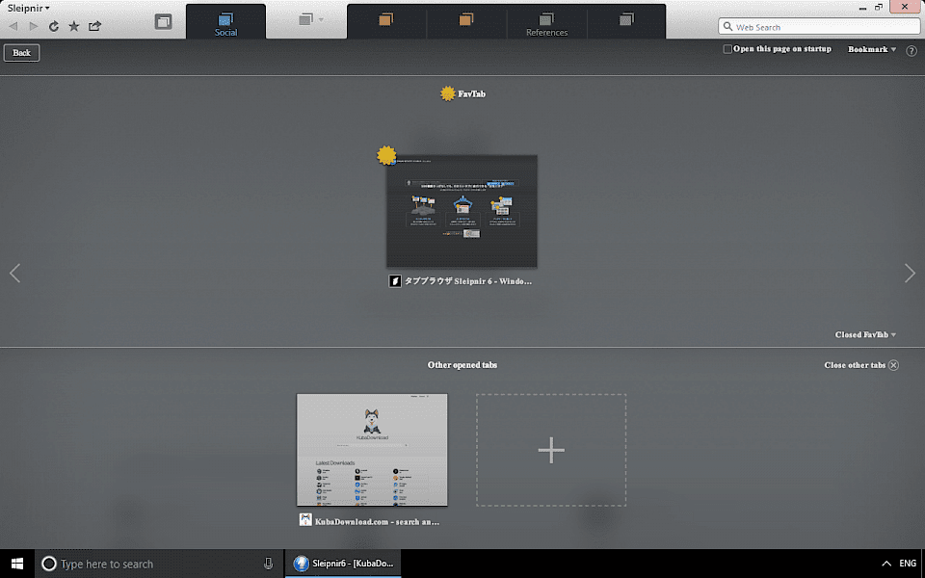Click the ENG language indicator
This screenshot has width=925, height=578.
(x=908, y=564)
